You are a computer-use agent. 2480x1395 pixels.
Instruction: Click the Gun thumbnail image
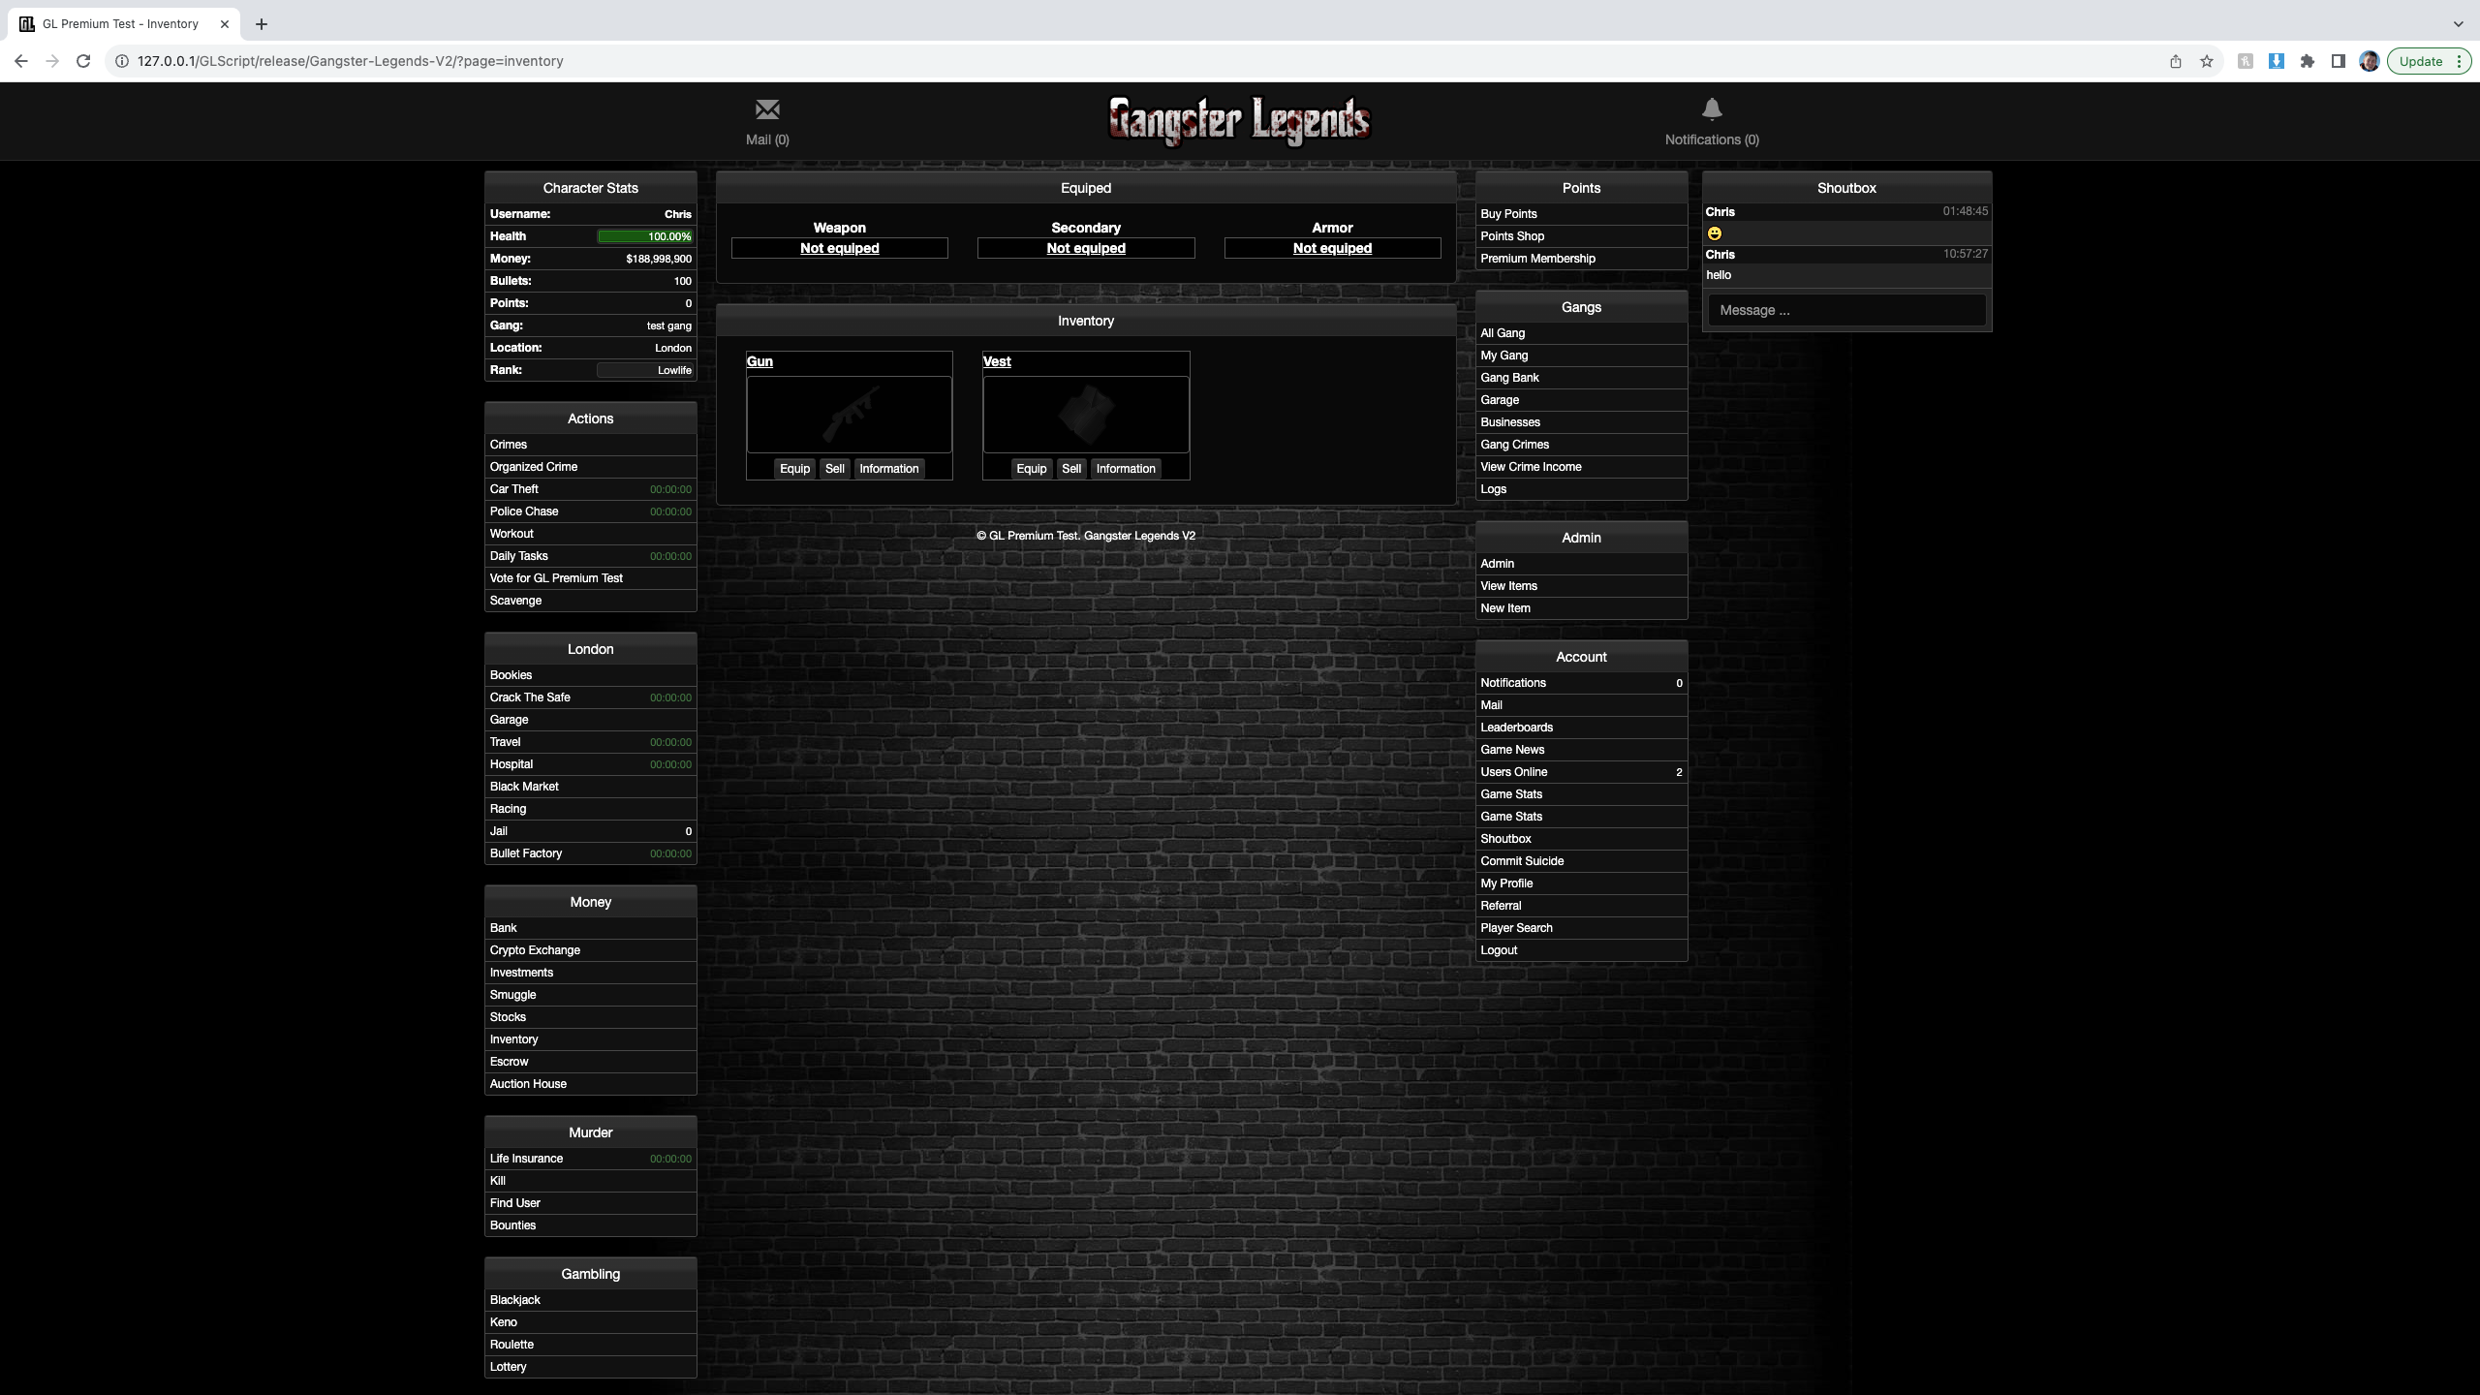pos(849,415)
